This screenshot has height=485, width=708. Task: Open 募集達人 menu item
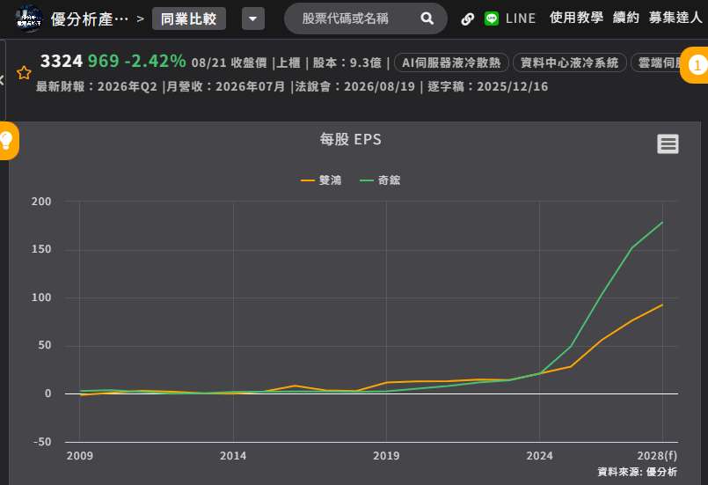(x=675, y=18)
